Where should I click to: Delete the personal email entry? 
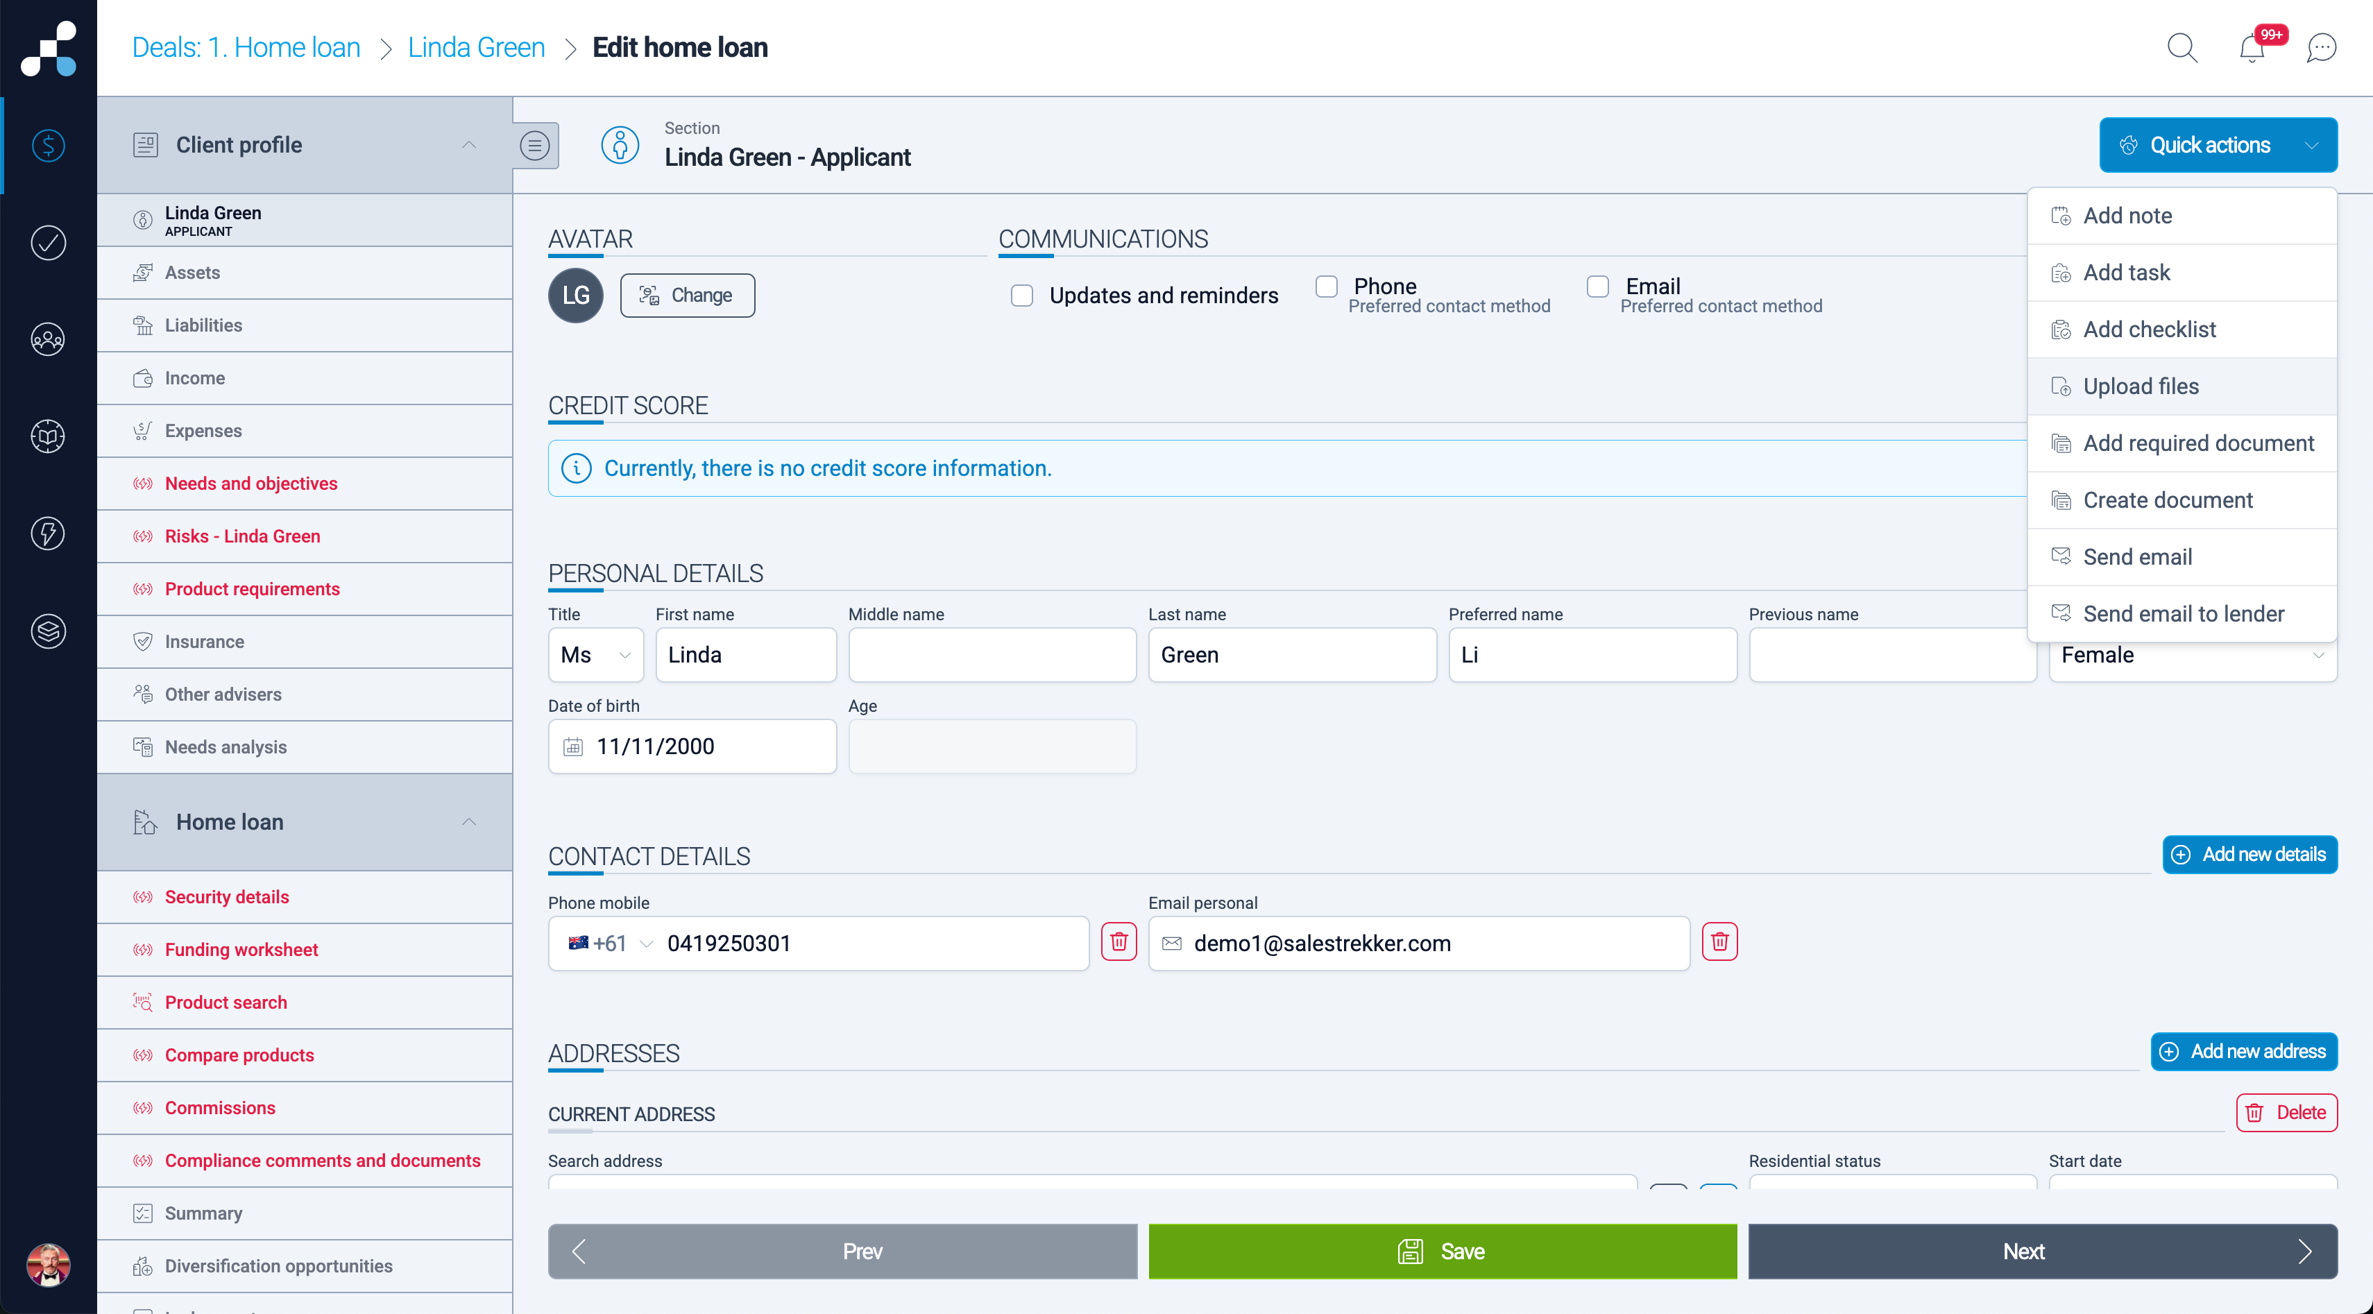click(1719, 942)
